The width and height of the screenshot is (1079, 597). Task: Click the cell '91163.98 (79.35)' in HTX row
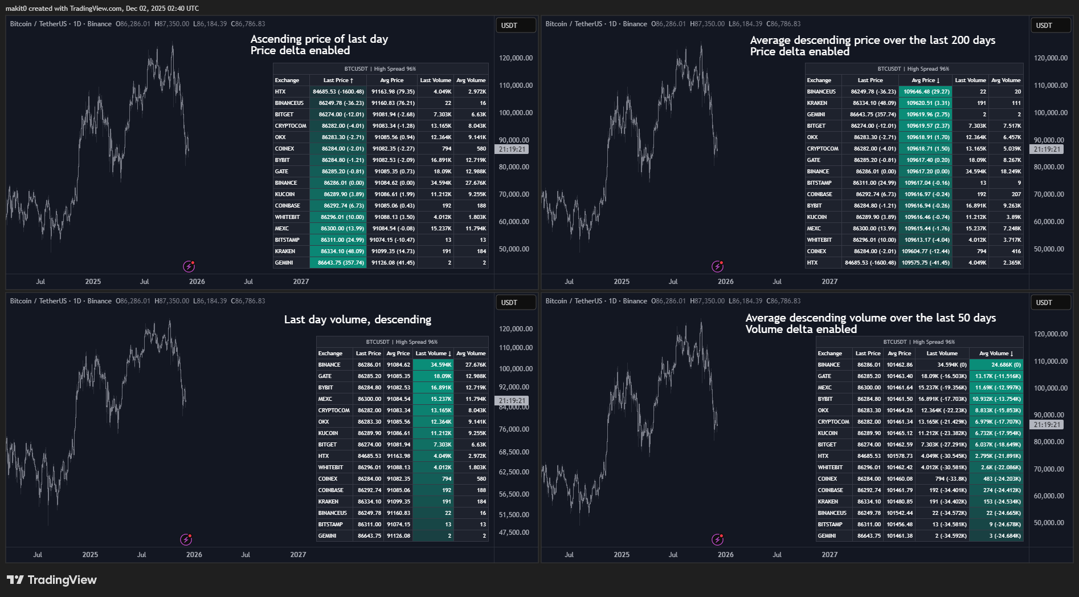392,92
